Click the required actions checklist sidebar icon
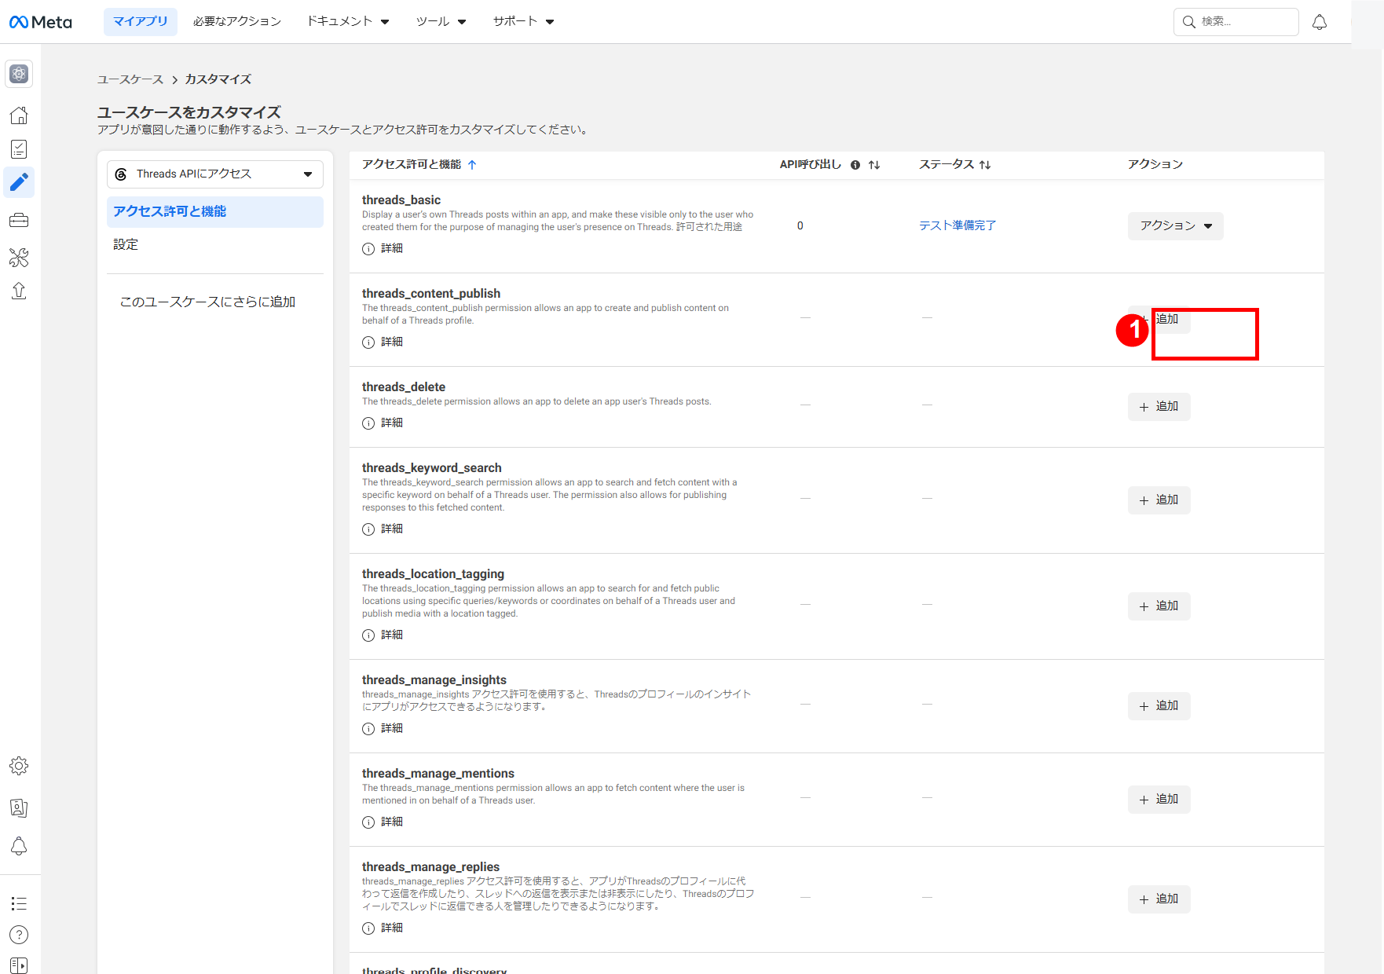Viewport: 1384px width, 974px height. point(19,149)
